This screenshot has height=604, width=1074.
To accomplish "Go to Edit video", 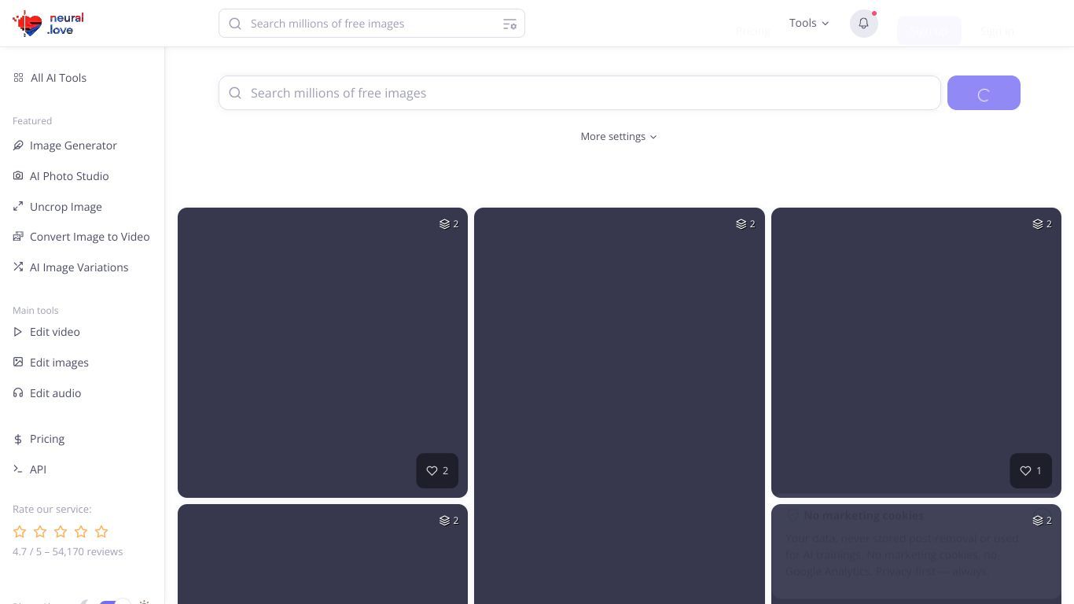I will click(46, 332).
